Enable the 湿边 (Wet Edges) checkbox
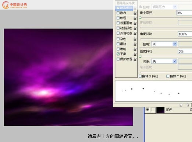This screenshot has height=142, width=192. click(118, 44)
